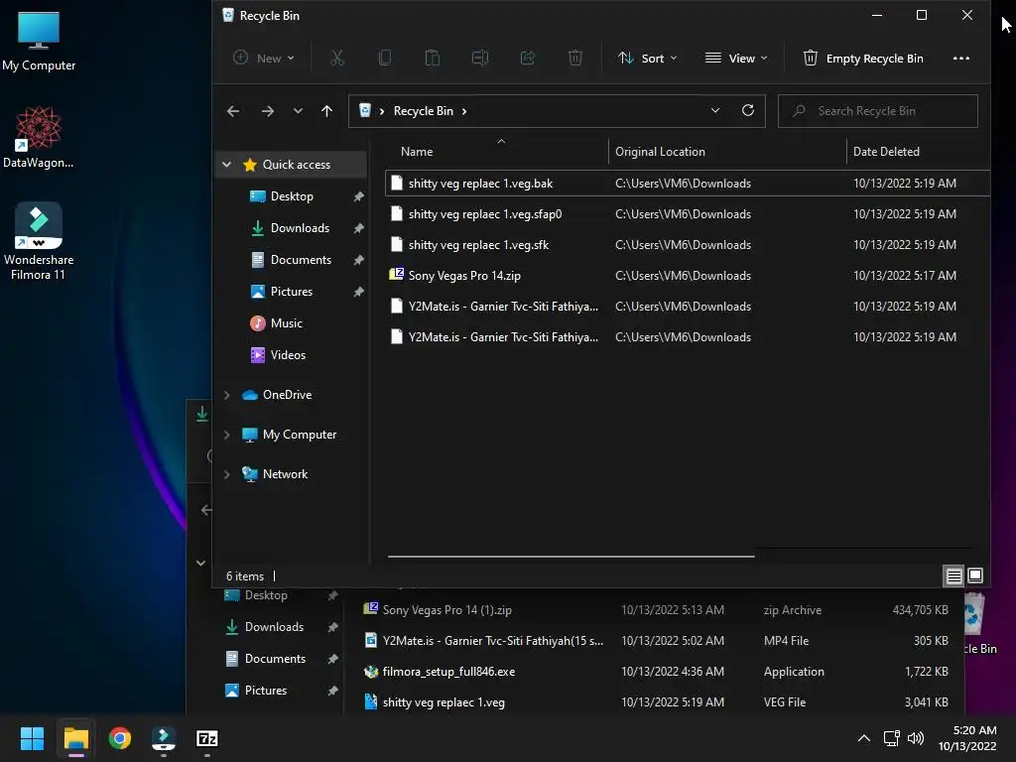1016x762 pixels.
Task: Click the Copy icon in toolbar
Action: coord(385,59)
